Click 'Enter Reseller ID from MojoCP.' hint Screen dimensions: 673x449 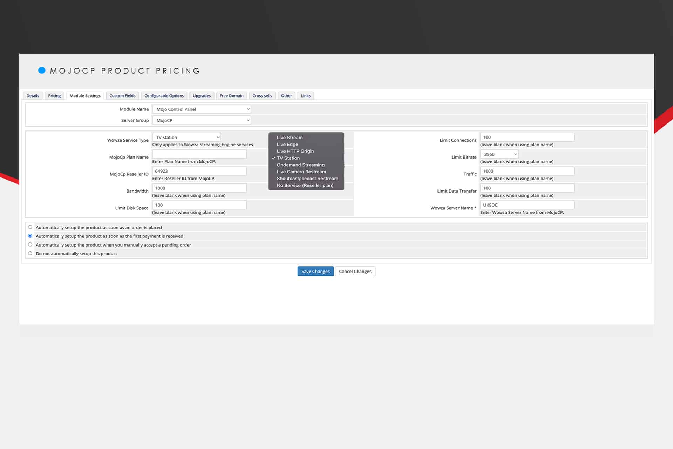click(184, 179)
